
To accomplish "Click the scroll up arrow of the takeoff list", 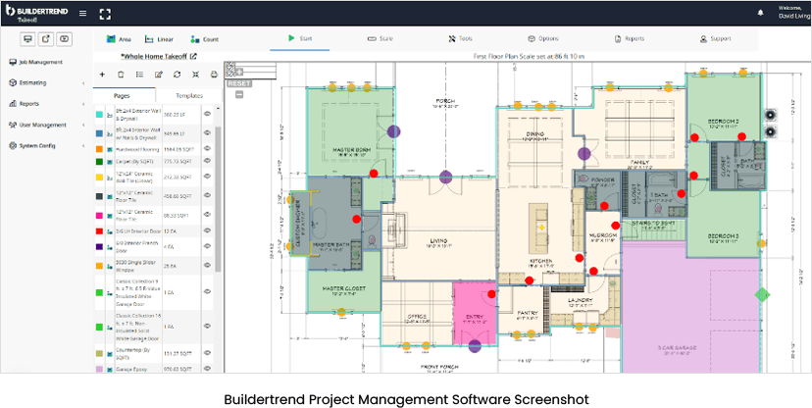I will [x=218, y=109].
